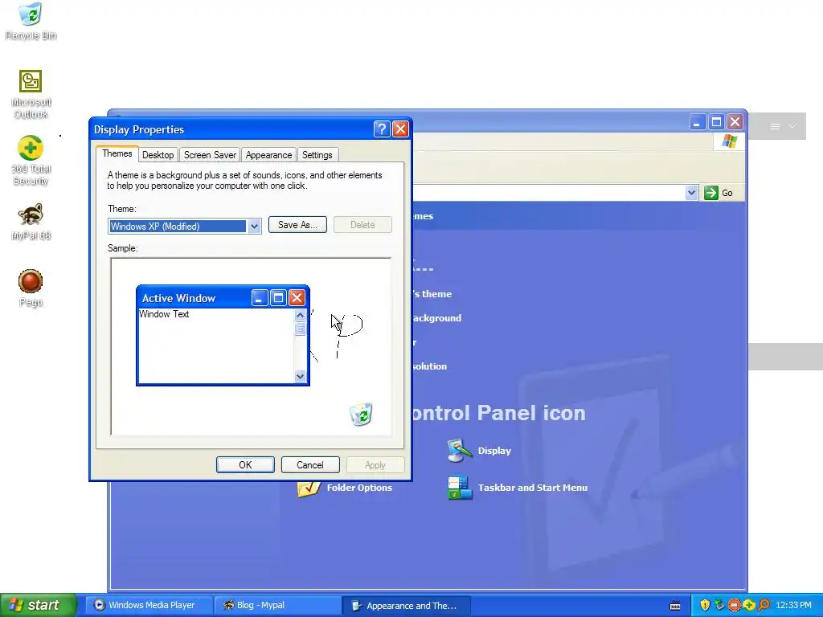Expand the Theme dropdown arrow
This screenshot has height=617, width=823.
(254, 226)
